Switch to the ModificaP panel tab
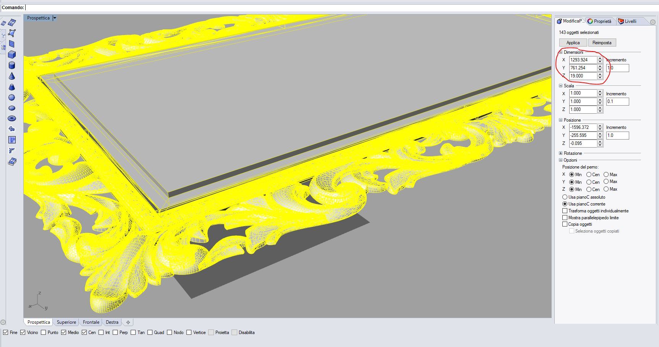This screenshot has height=347, width=659. (570, 21)
